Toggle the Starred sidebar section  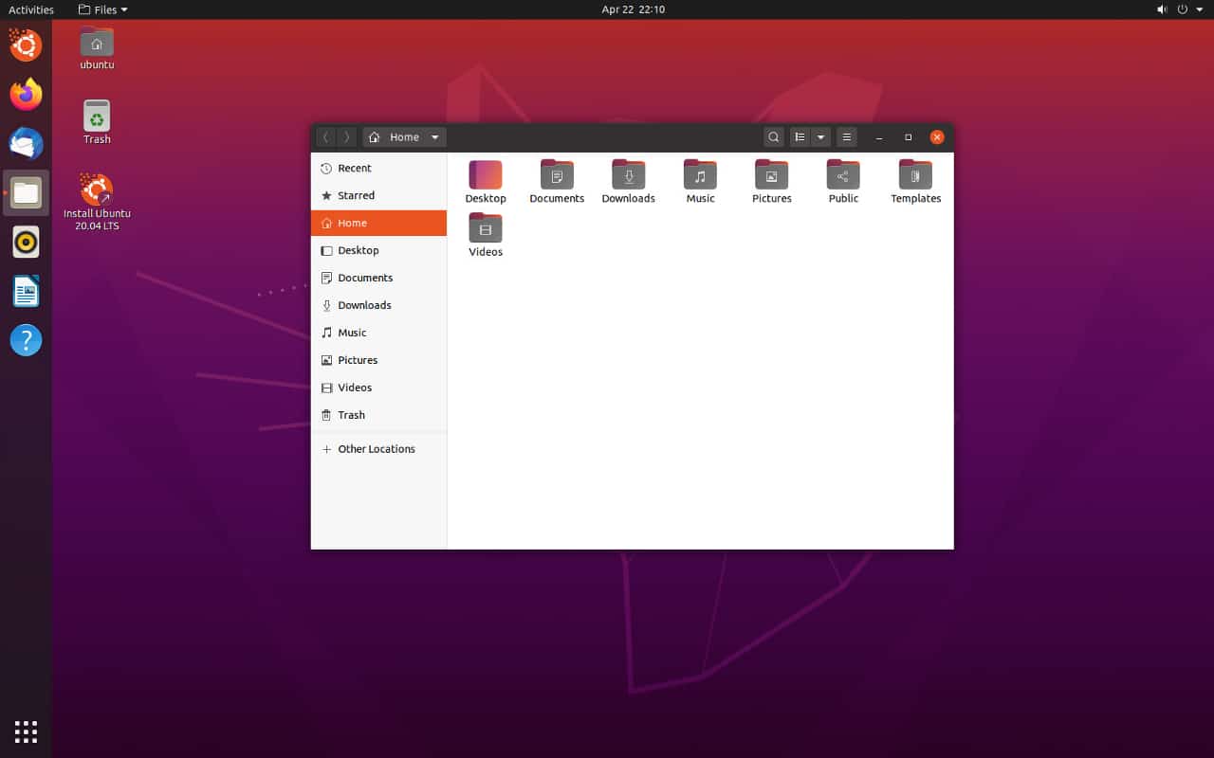pos(355,195)
